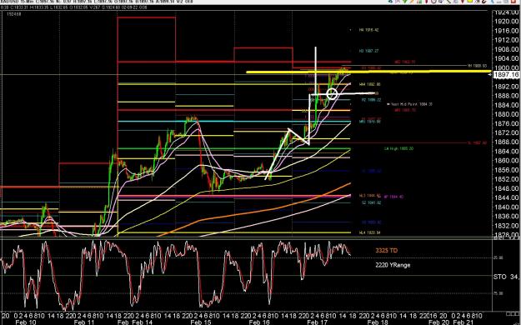
Task: Click the H4 1916.42 pivot label
Action: coord(368,30)
